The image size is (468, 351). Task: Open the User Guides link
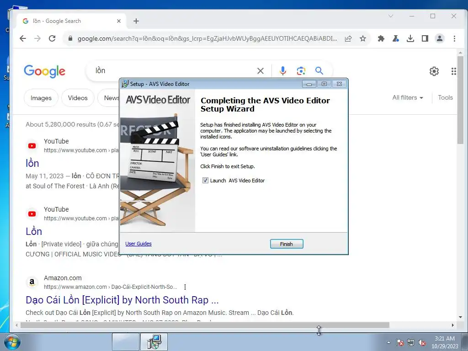coord(138,244)
